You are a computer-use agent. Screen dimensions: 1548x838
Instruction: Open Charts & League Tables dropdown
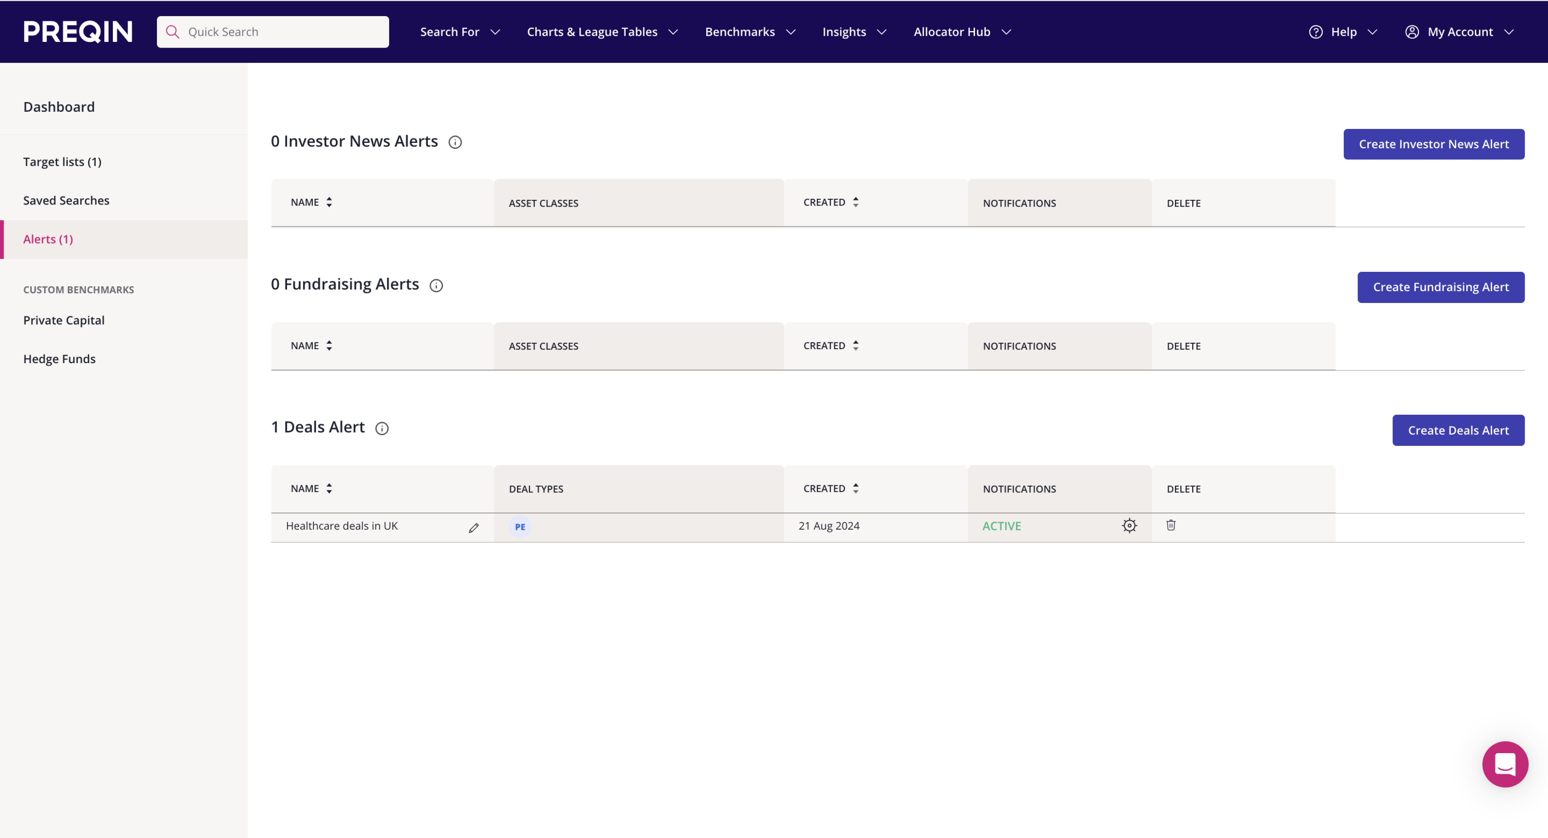(602, 32)
